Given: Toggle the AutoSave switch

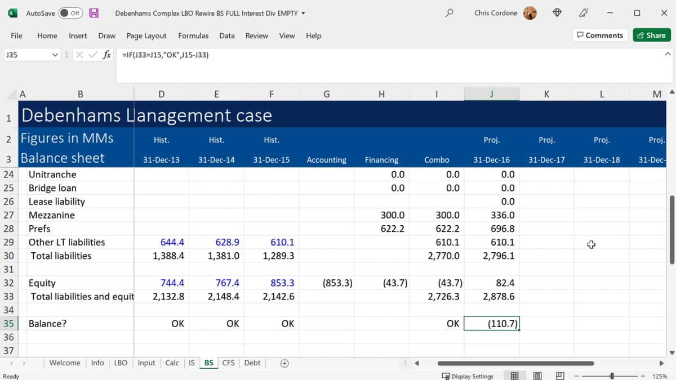Looking at the screenshot, I should click(70, 13).
